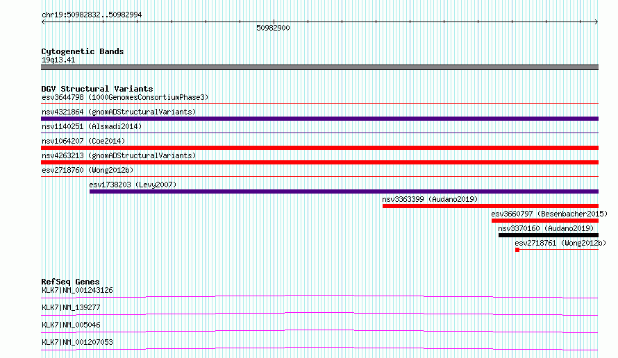Click the 19q13.41 band label

pos(58,60)
